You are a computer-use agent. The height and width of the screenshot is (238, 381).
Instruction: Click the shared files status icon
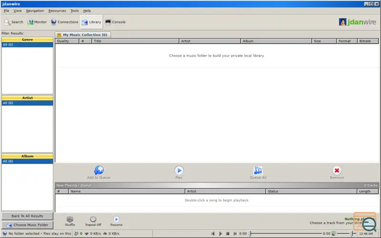[76, 234]
